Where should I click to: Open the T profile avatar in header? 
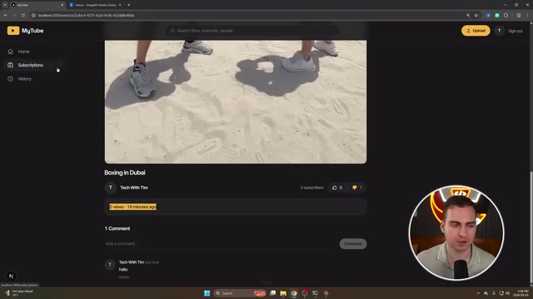point(499,31)
